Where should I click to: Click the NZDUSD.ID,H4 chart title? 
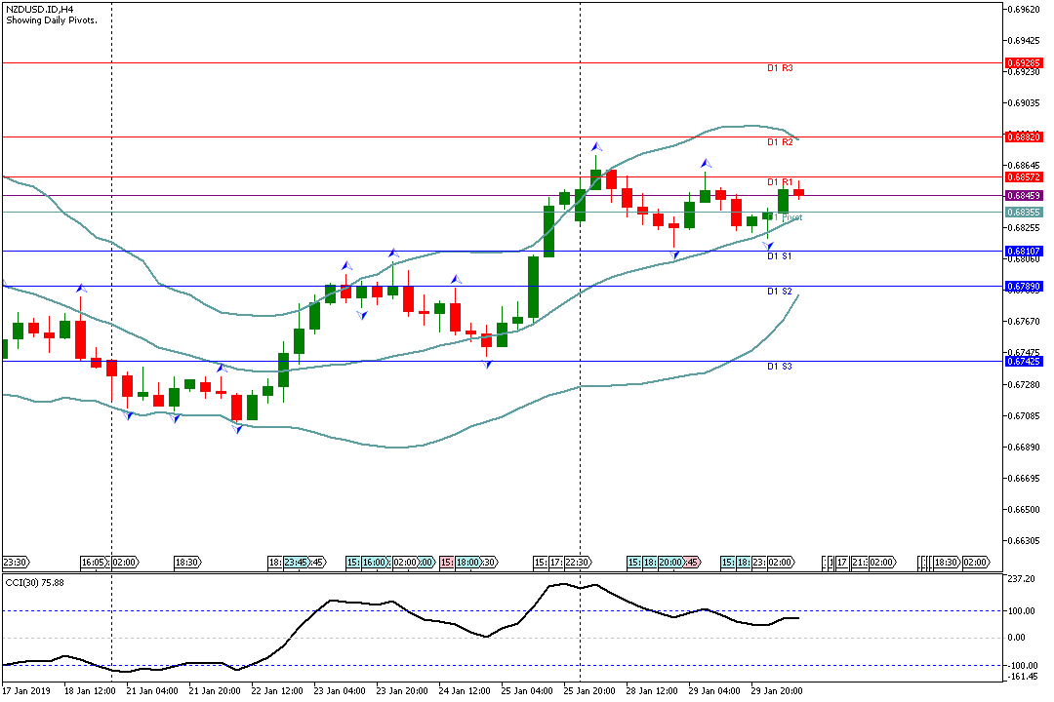pos(40,10)
